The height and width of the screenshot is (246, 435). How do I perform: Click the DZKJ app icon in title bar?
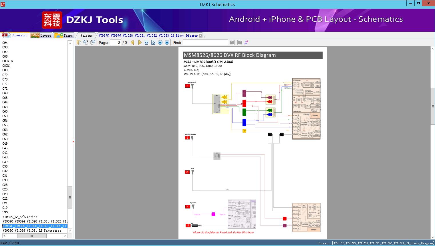click(3, 4)
